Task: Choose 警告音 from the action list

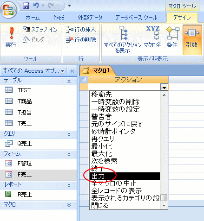Action: coord(125,117)
